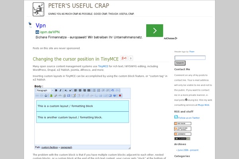Click the custom factbox path link
The height and width of the screenshot is (159, 239).
tap(49, 147)
